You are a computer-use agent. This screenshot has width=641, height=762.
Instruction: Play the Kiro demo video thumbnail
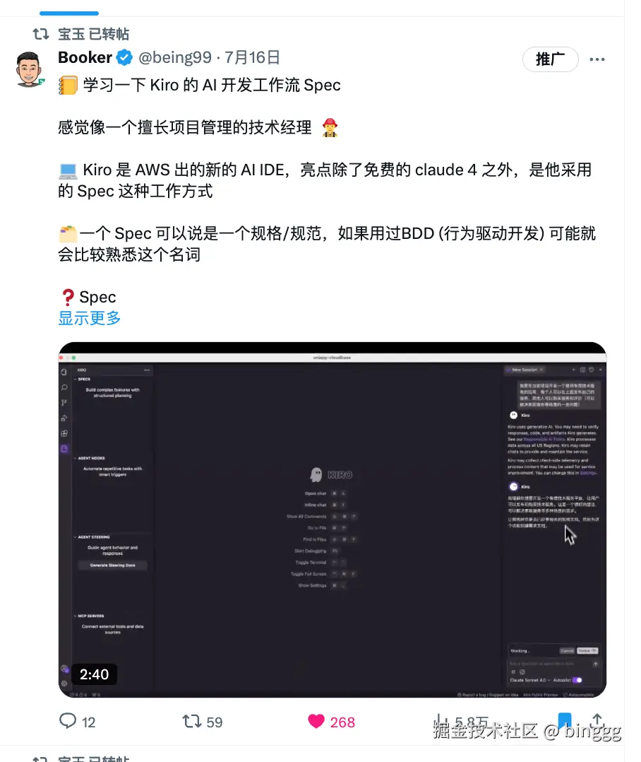[333, 520]
